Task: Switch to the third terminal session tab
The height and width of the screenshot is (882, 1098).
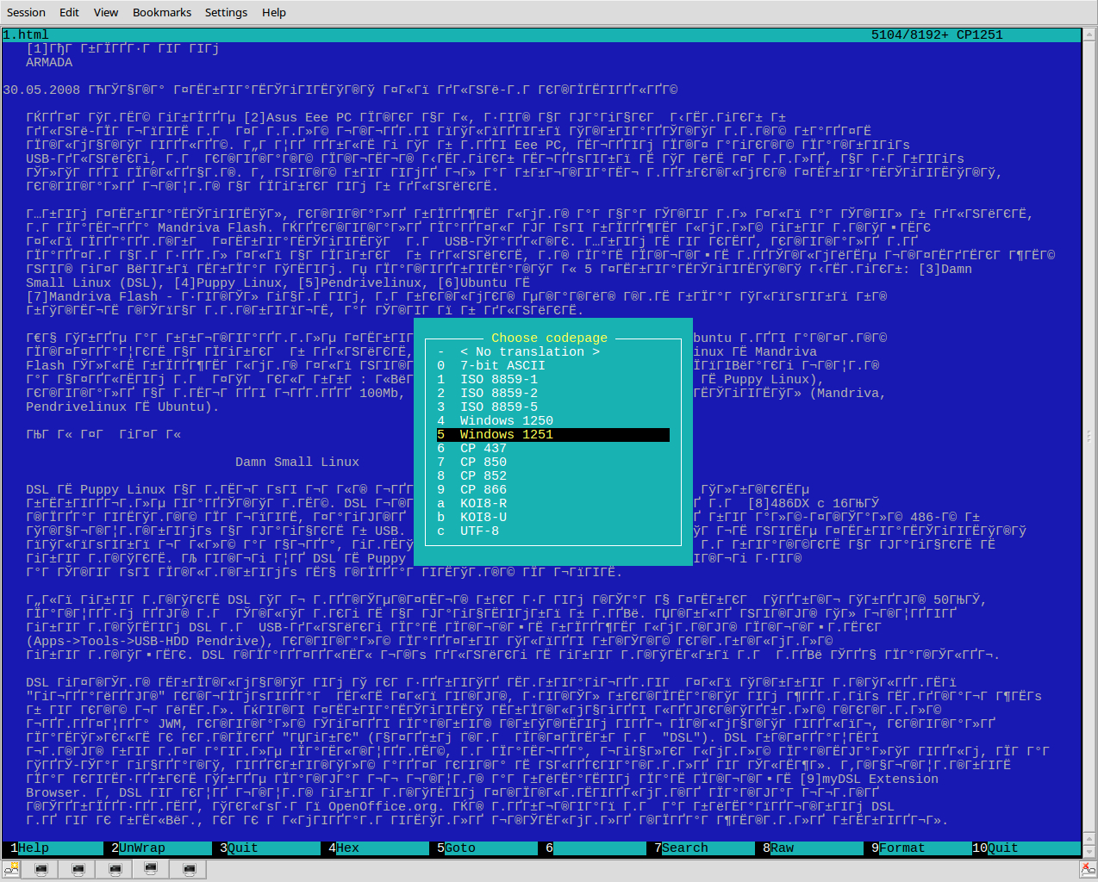Action: [x=115, y=870]
